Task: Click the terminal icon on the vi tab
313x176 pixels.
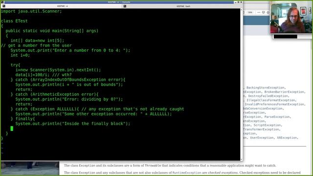Action: [x=4, y=6]
